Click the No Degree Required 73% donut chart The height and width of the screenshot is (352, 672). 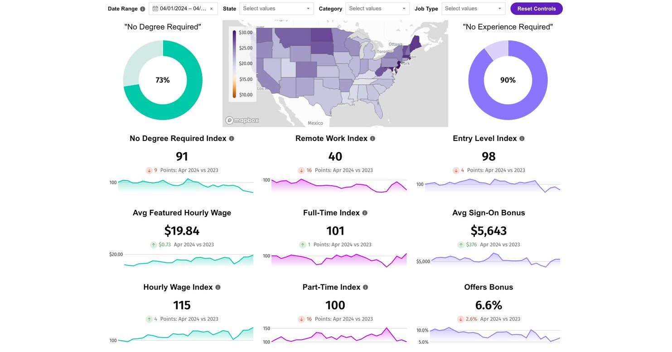[x=163, y=80]
